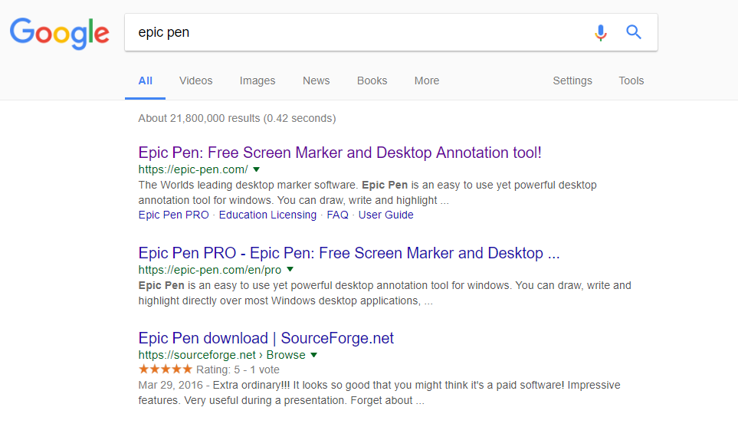Click the blue search magnifier icon
This screenshot has height=427, width=738.
pyautogui.click(x=634, y=32)
